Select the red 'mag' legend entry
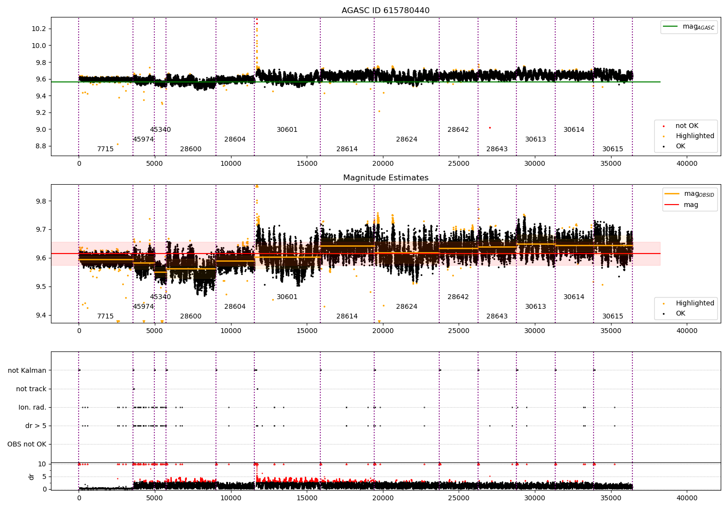 [x=681, y=205]
